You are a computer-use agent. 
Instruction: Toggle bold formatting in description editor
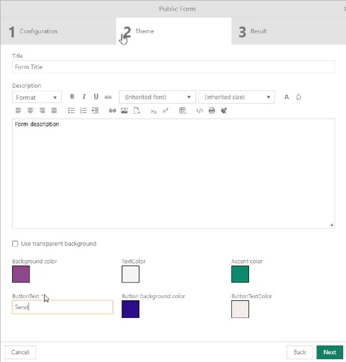(72, 97)
